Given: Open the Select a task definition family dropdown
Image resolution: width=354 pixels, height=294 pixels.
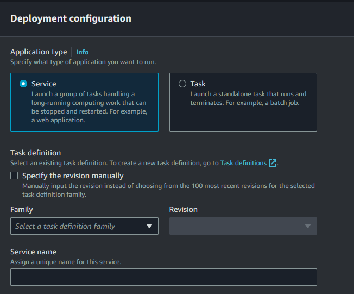Looking at the screenshot, I should (x=85, y=226).
